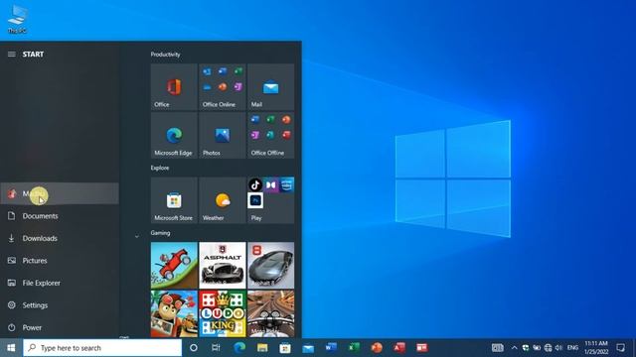636x357 pixels.
Task: Open the red news app on taskbar
Action: click(421, 348)
